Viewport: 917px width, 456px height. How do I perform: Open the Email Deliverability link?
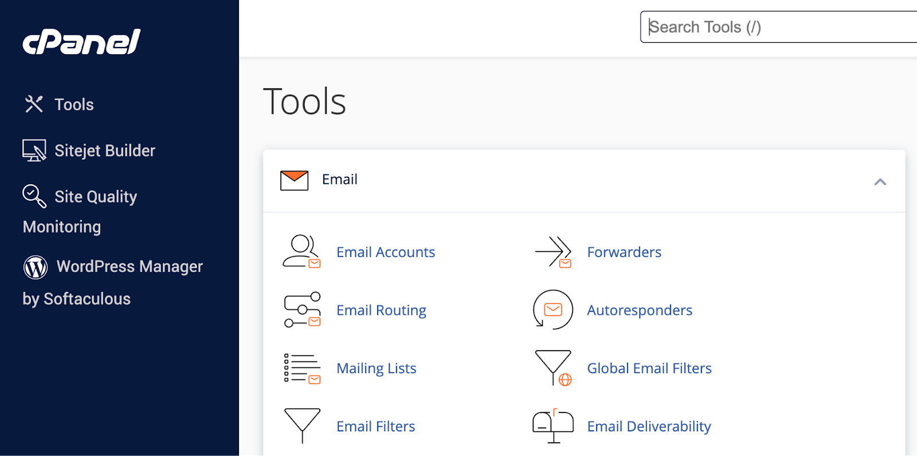[649, 426]
